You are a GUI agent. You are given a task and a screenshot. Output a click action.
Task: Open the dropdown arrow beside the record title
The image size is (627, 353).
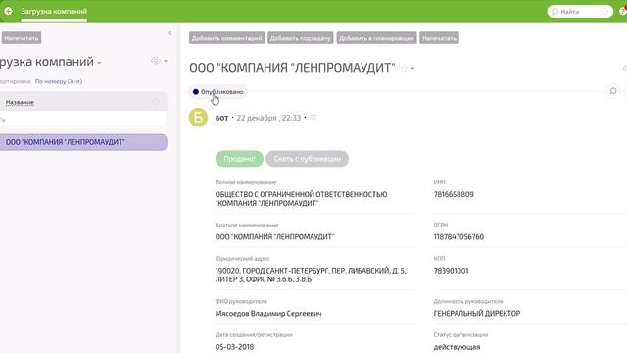pos(412,69)
